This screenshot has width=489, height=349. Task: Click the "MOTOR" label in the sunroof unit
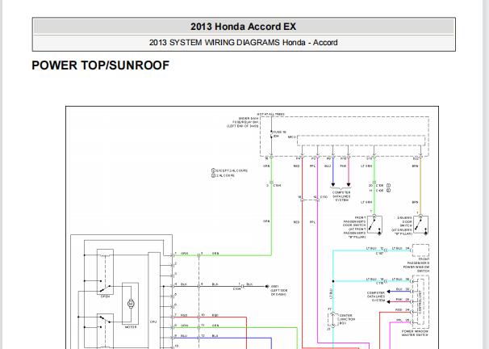pyautogui.click(x=131, y=327)
